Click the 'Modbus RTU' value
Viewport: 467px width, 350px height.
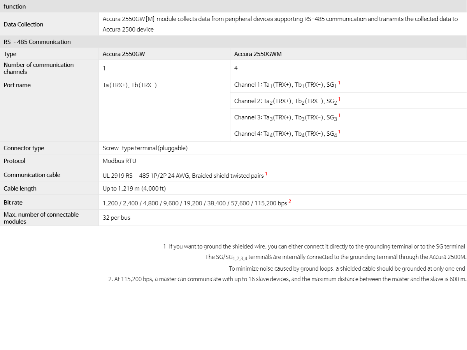click(119, 161)
